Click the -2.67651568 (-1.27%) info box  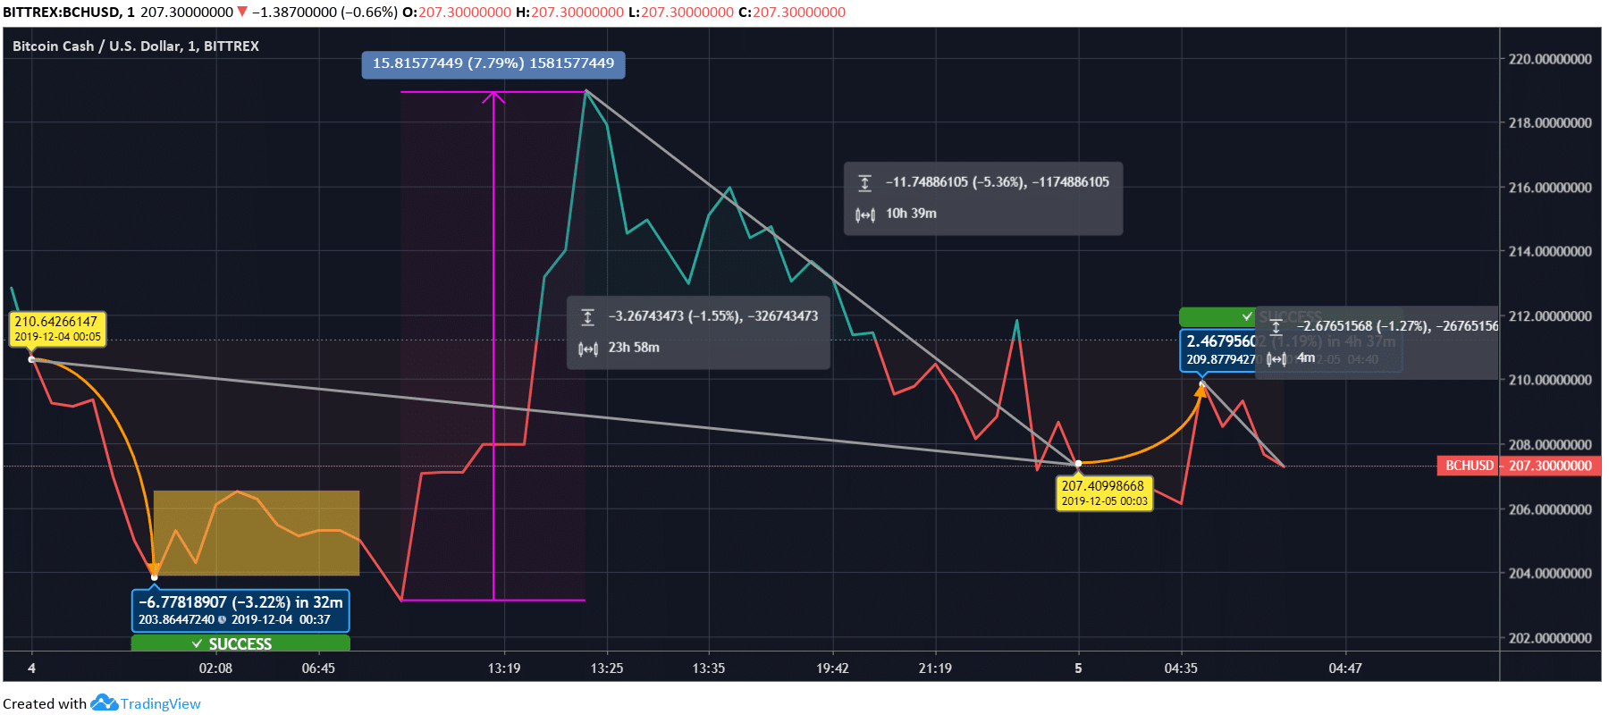click(1377, 342)
